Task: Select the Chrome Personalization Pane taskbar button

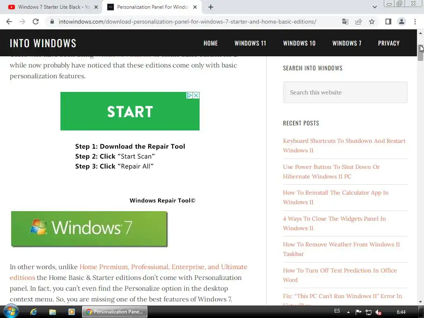Action: (115, 312)
